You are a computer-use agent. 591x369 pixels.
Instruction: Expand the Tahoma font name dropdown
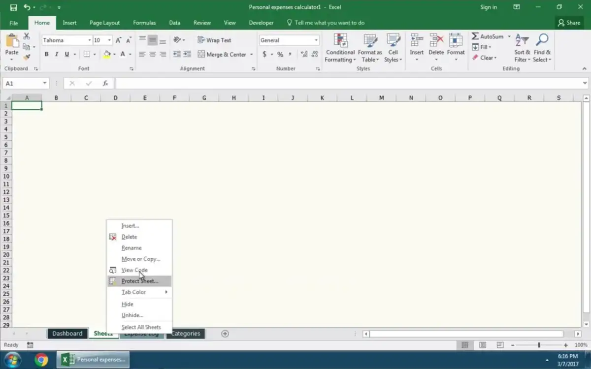pyautogui.click(x=89, y=40)
